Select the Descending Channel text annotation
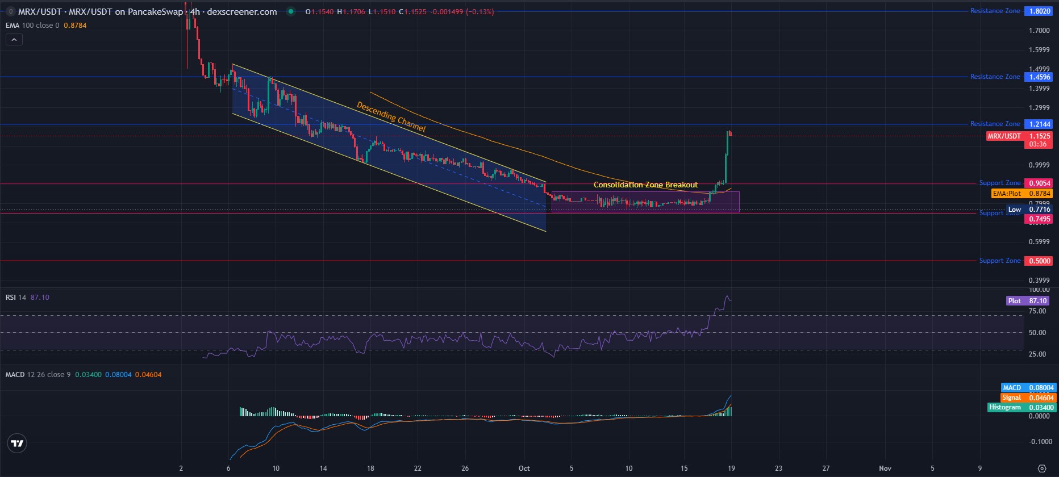 [391, 116]
